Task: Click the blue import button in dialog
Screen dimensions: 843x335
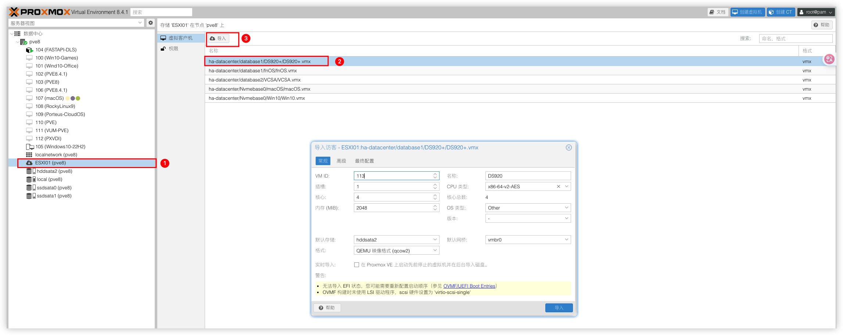Action: point(559,308)
